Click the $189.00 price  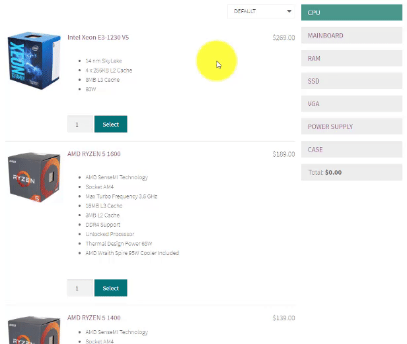coord(283,154)
